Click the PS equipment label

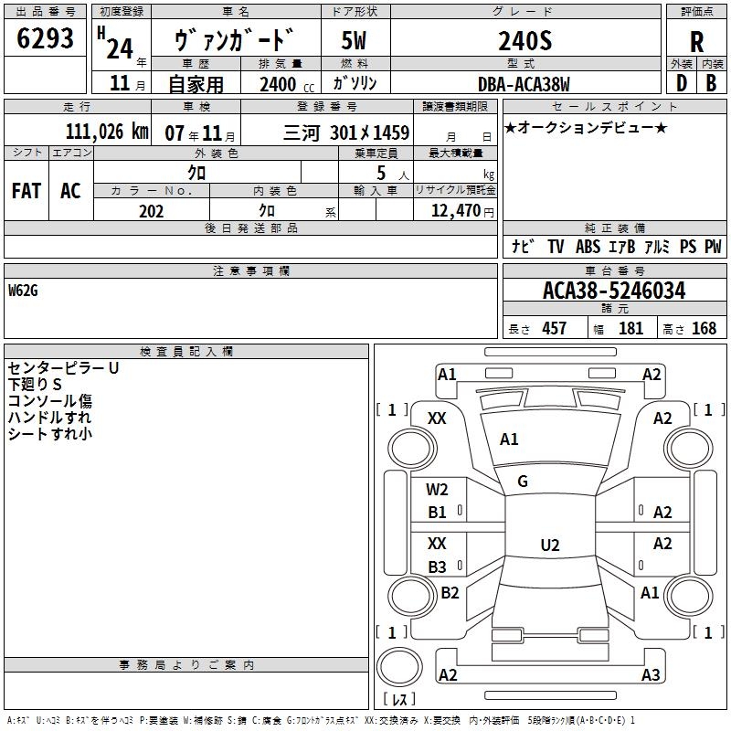(x=688, y=247)
